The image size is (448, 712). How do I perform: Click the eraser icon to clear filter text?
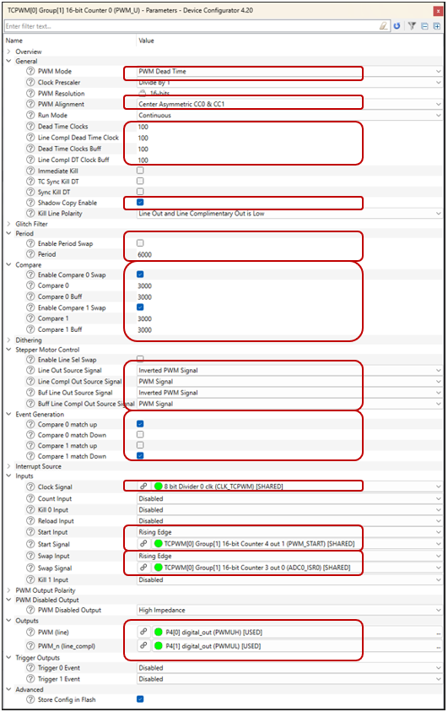[x=384, y=26]
